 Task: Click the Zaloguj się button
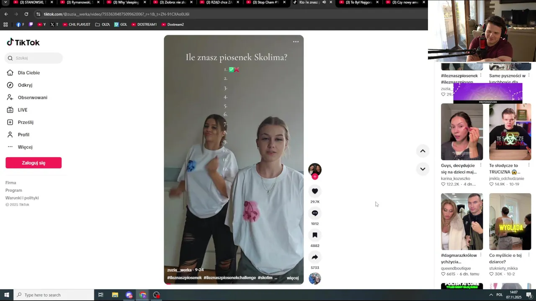[33, 163]
